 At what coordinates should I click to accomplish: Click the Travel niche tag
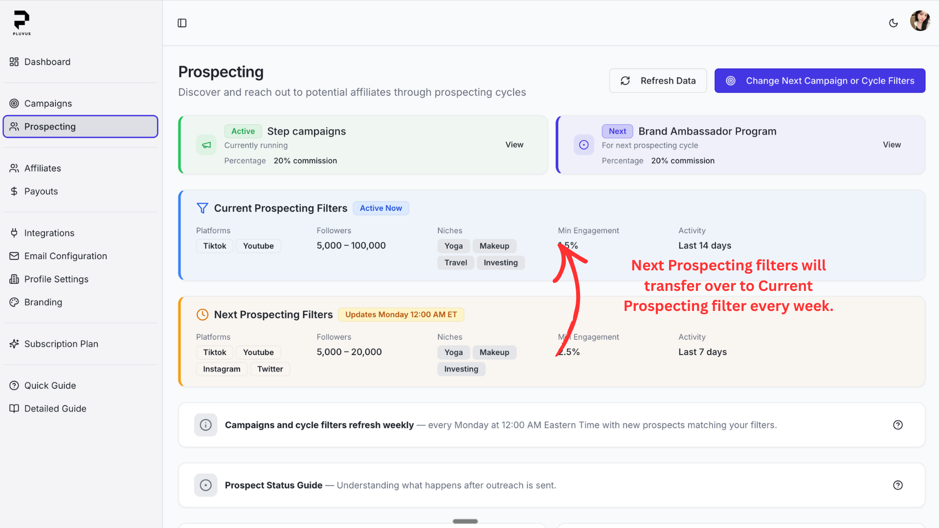coord(455,263)
